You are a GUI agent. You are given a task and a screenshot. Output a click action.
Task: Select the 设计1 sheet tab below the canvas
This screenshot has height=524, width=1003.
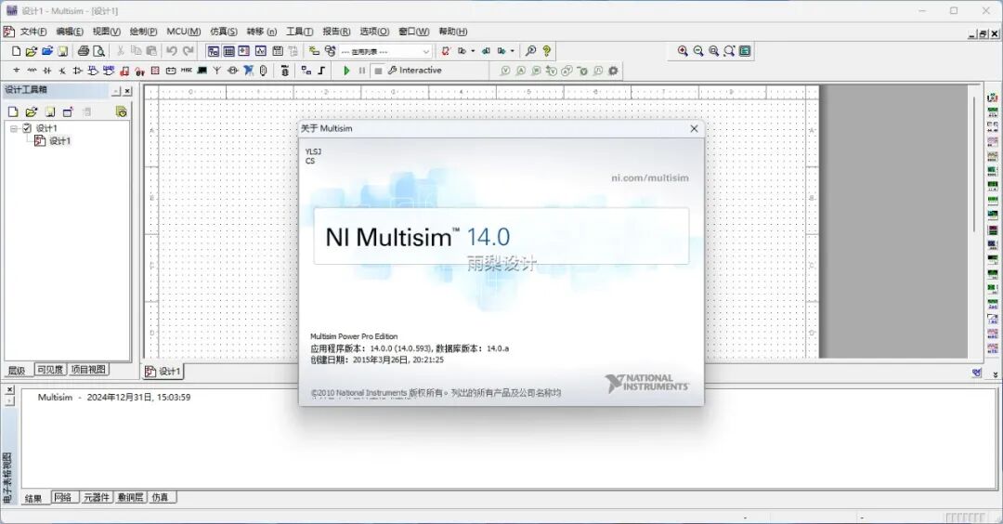pyautogui.click(x=163, y=371)
